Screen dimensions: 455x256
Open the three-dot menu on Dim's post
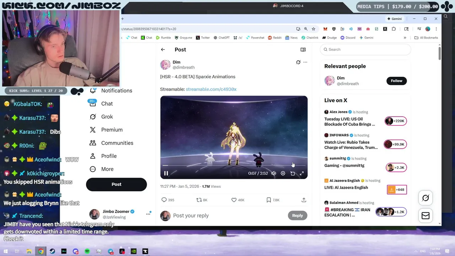point(305,62)
